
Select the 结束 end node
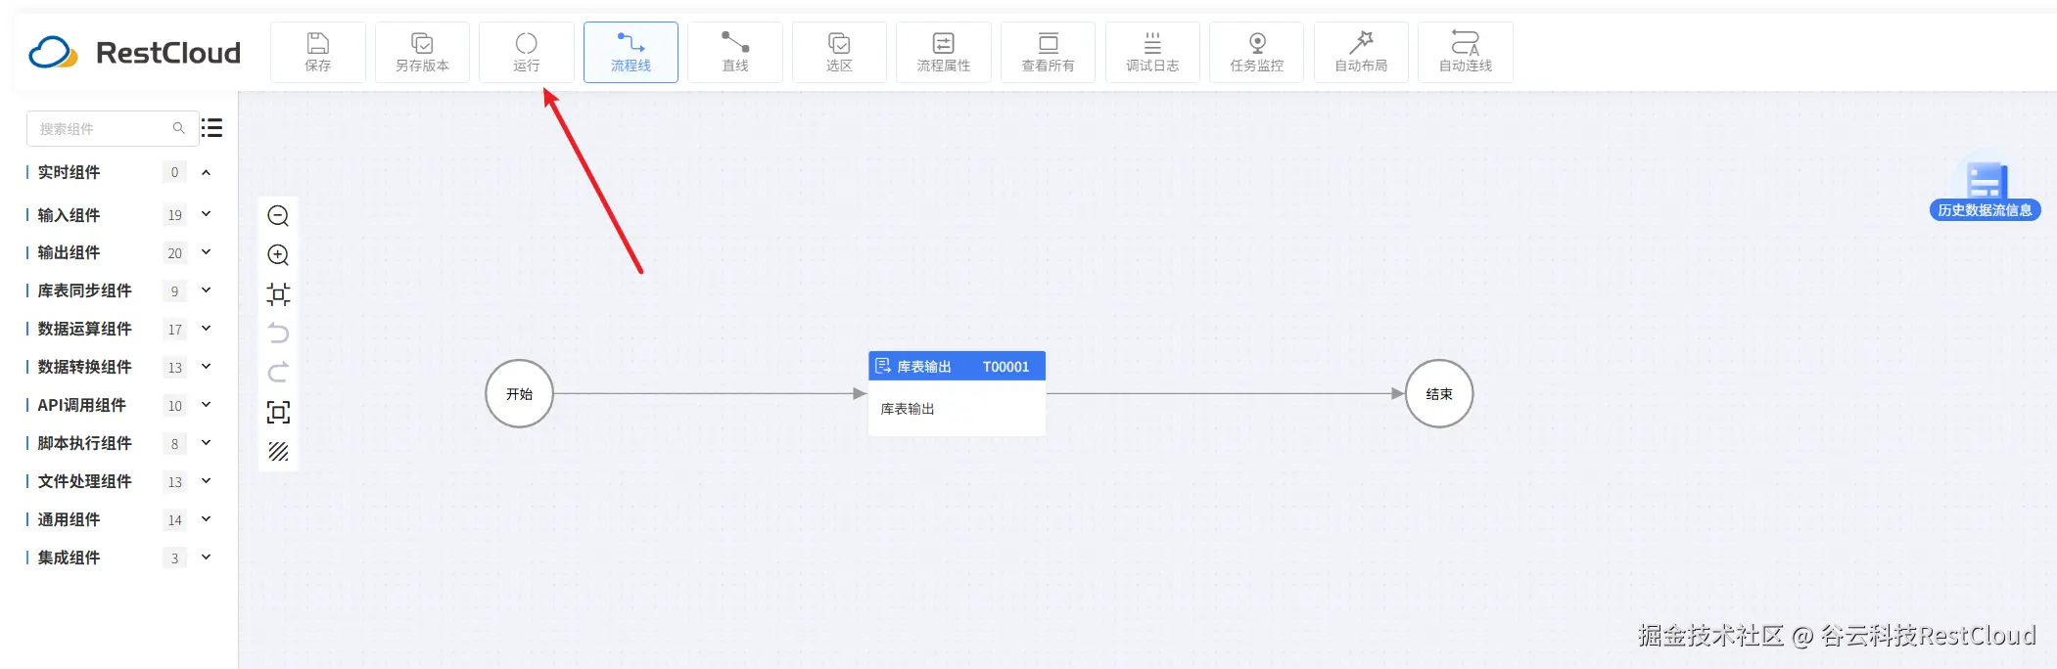pos(1439,394)
